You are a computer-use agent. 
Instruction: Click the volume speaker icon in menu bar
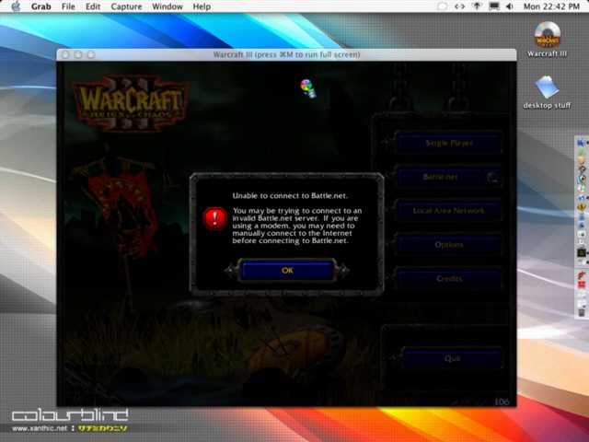510,6
